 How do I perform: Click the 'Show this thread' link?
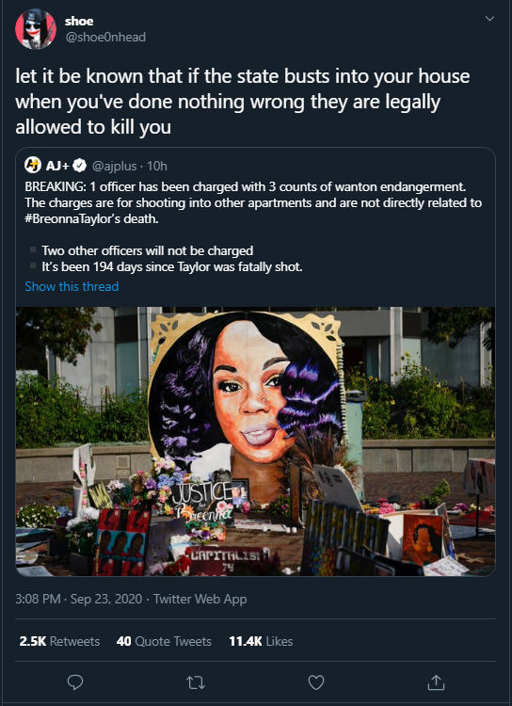[x=72, y=286]
